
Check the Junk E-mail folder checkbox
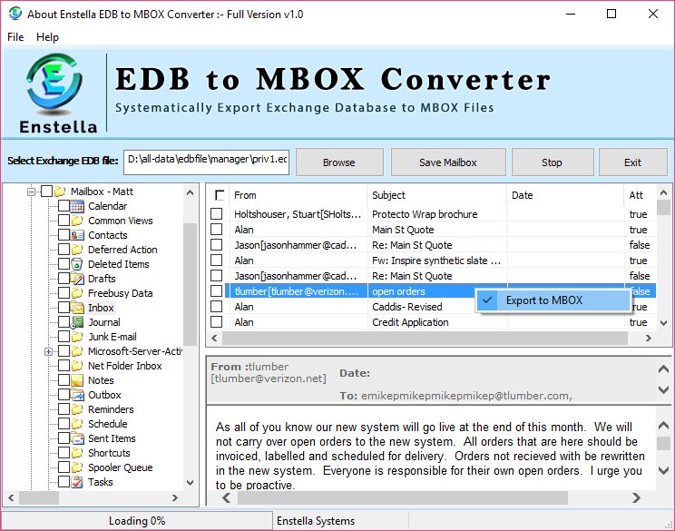(64, 337)
